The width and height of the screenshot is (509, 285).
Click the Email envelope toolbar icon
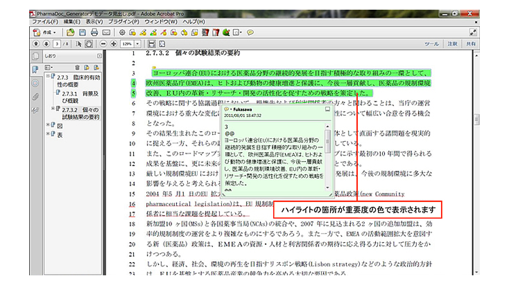(105, 32)
